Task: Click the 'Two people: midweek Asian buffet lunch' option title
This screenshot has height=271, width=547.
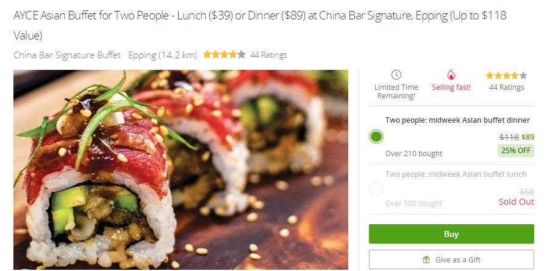Action: pyautogui.click(x=456, y=174)
